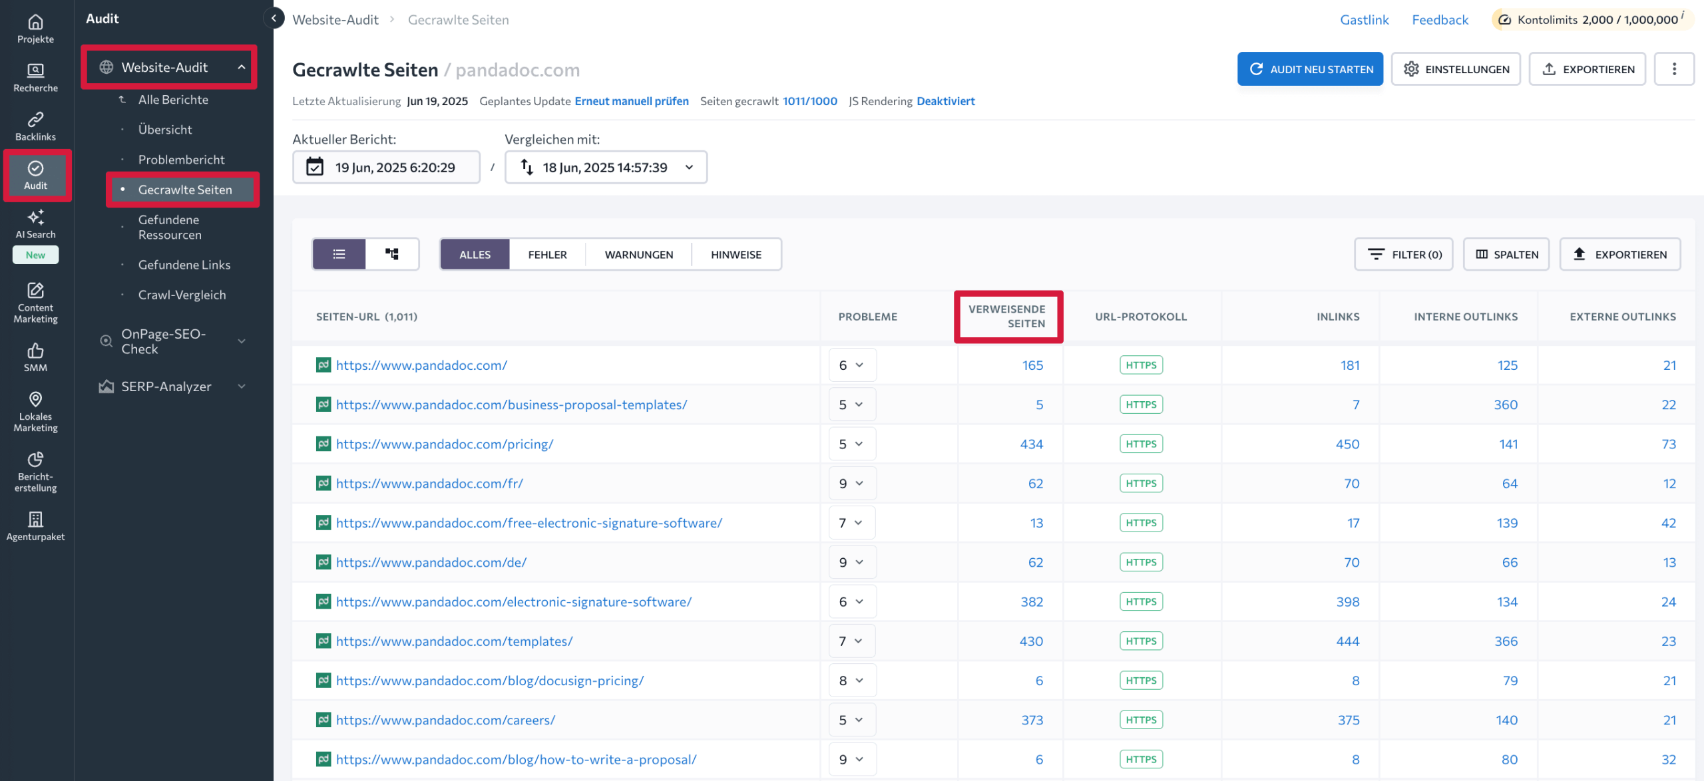Click the OnPage-SEO-Check magnifier icon
Screen dimensions: 1704x781
(106, 341)
